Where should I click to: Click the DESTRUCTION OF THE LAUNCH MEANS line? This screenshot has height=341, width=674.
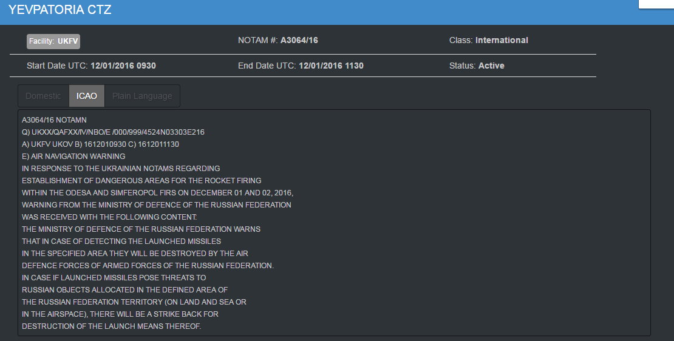[111, 326]
